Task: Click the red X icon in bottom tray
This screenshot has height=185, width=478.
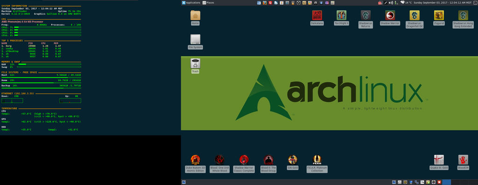Action: 439,182
